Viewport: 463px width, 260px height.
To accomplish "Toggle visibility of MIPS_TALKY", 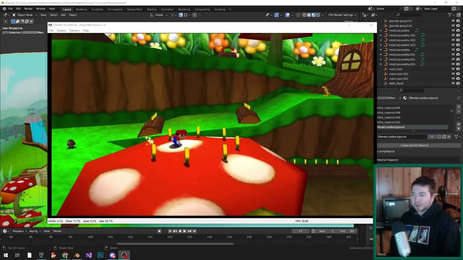I will (453, 83).
